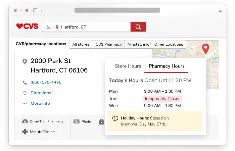The height and width of the screenshot is (151, 235).
Task: Select the Other Locations tab
Action: pos(169,44)
